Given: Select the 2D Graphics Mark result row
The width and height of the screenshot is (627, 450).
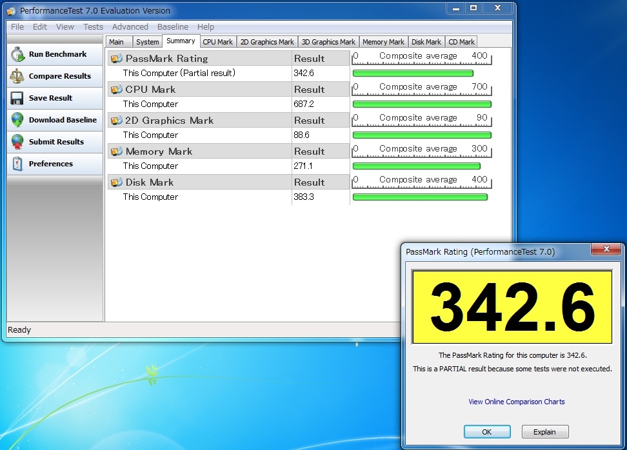Looking at the screenshot, I should click(x=200, y=135).
